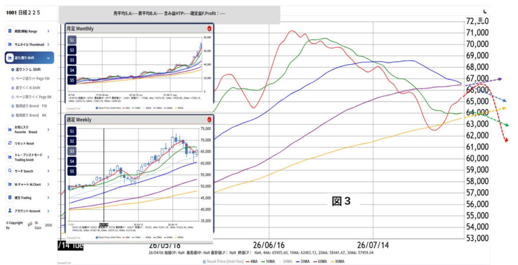Click the Shift chart icon in sidebar
This screenshot has width=518, height=265.
(x=10, y=58)
